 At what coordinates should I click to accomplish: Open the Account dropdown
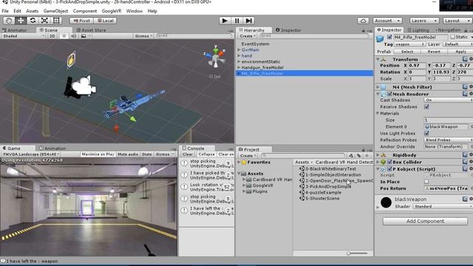387,21
